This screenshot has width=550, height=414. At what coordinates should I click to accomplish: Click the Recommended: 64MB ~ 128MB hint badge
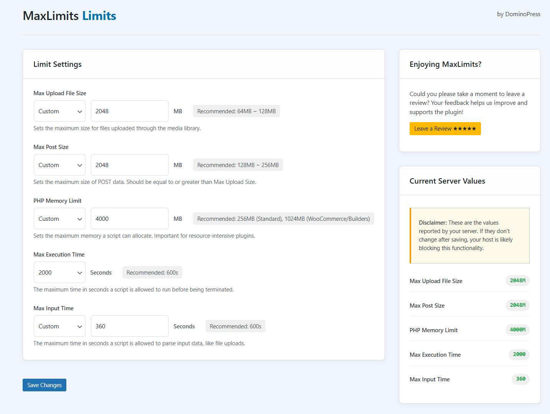pyautogui.click(x=236, y=111)
